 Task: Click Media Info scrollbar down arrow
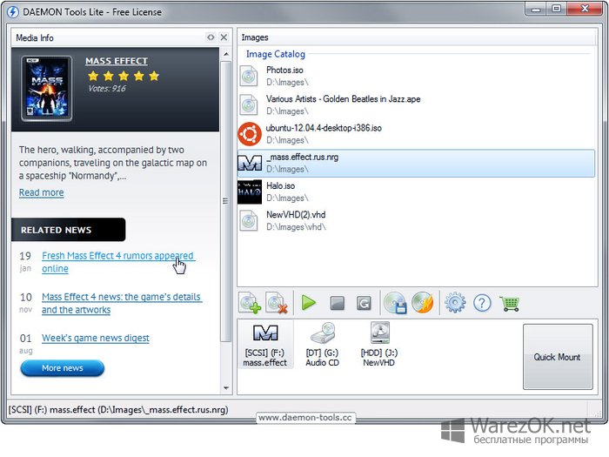point(226,388)
